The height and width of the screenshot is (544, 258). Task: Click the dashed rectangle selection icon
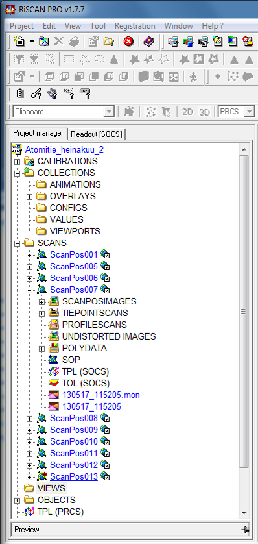[69, 59]
